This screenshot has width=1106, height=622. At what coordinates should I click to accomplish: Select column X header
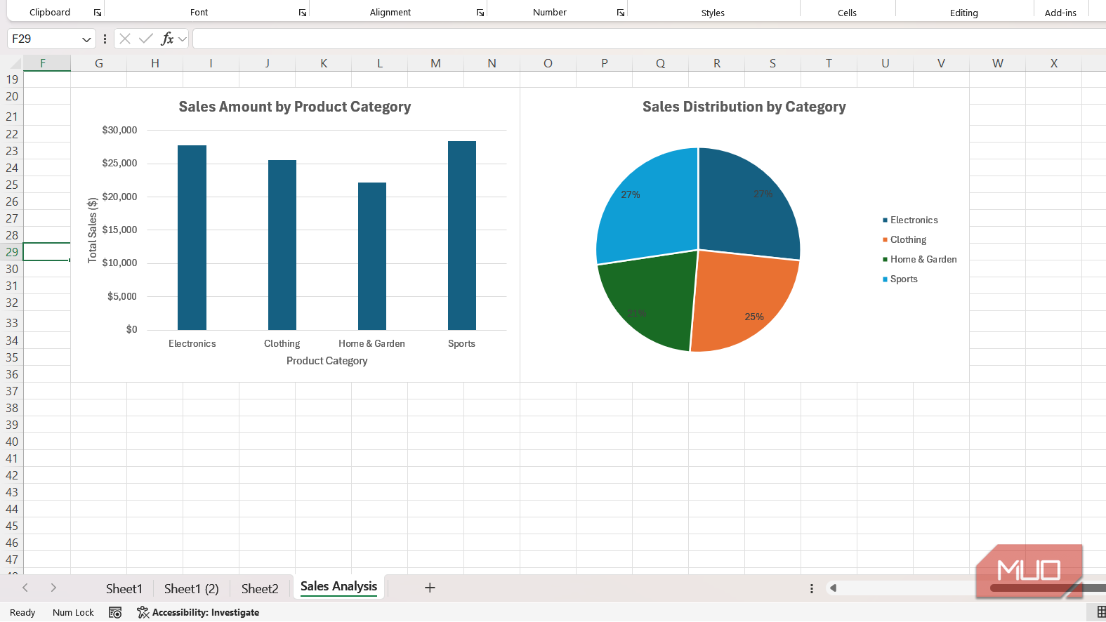1053,63
